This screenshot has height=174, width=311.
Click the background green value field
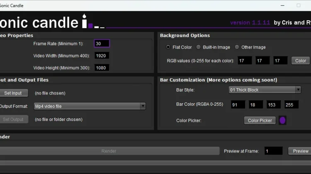(262, 60)
